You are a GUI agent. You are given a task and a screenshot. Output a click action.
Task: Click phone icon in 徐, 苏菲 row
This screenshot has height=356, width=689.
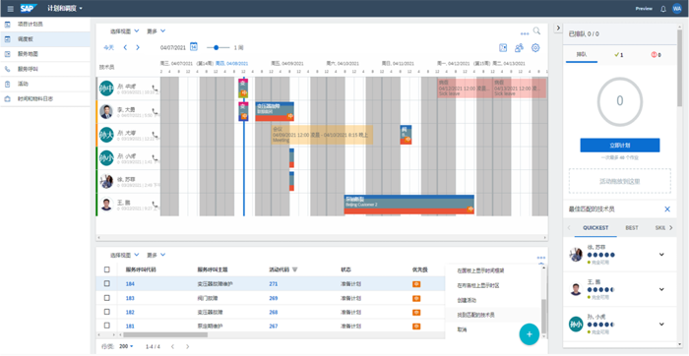tap(155, 181)
